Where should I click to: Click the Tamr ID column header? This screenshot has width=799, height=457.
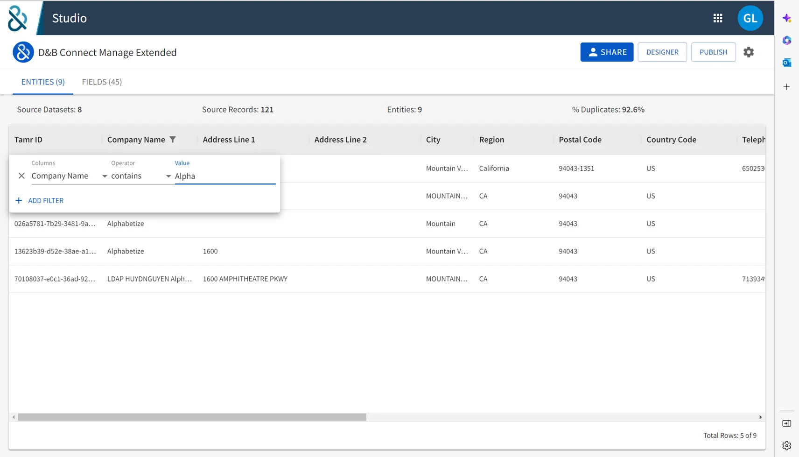(x=28, y=140)
